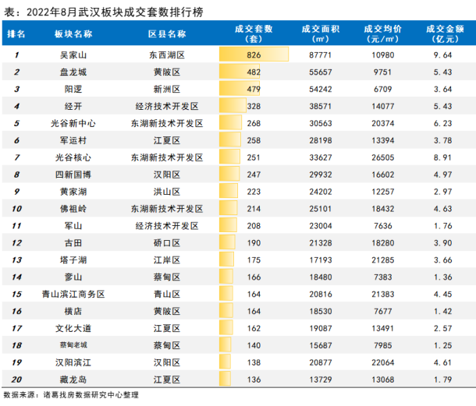The image size is (476, 406).
Task: Select the amount value 4.61
Action: tap(443, 362)
